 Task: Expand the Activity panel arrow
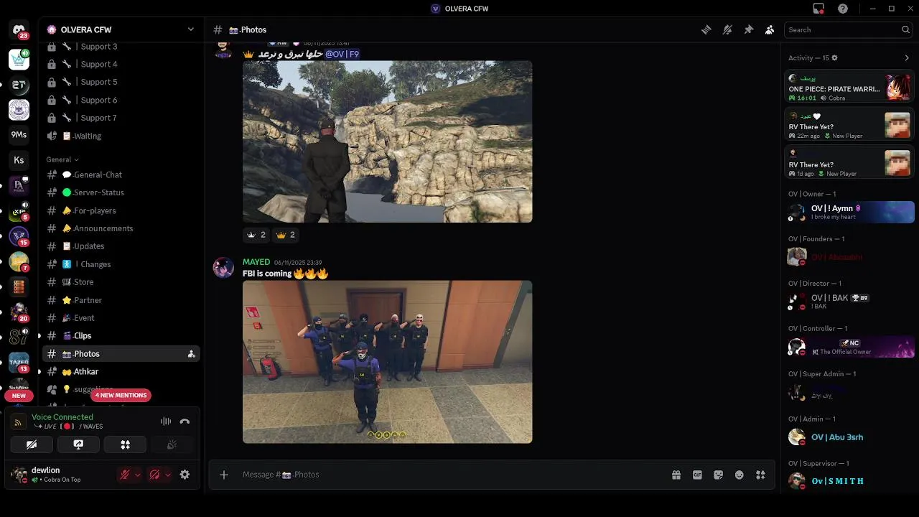pos(907,58)
